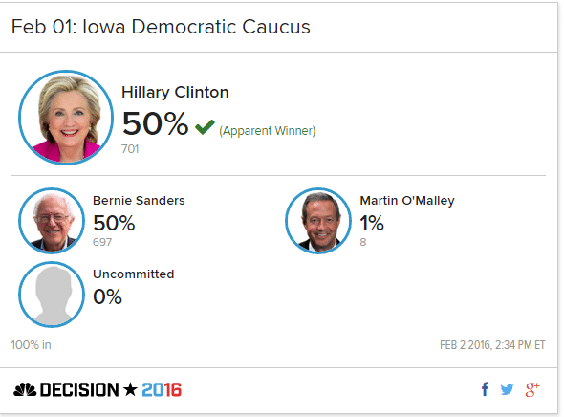
Task: Click the Feb 2 2016 timestamp
Action: (492, 345)
